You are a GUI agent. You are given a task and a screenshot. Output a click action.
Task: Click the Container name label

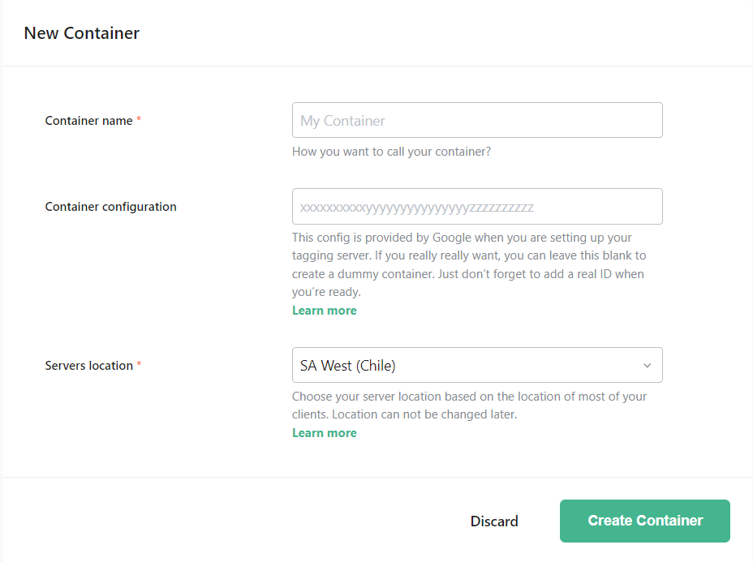[88, 121]
